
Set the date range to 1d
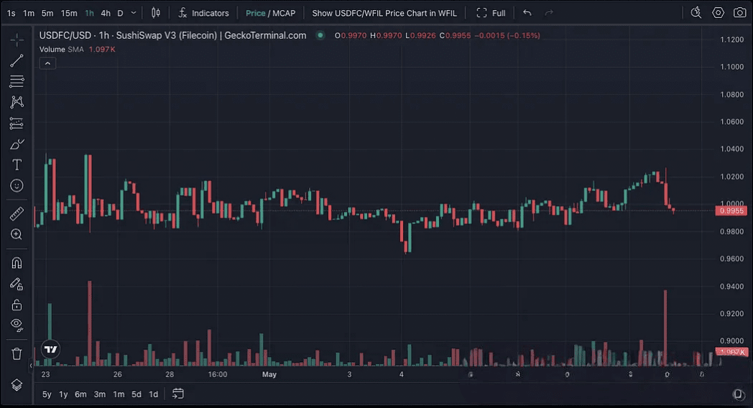click(x=153, y=394)
